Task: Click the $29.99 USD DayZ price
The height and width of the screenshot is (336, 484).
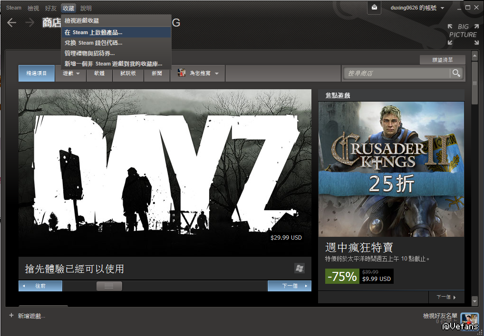Action: pyautogui.click(x=286, y=237)
